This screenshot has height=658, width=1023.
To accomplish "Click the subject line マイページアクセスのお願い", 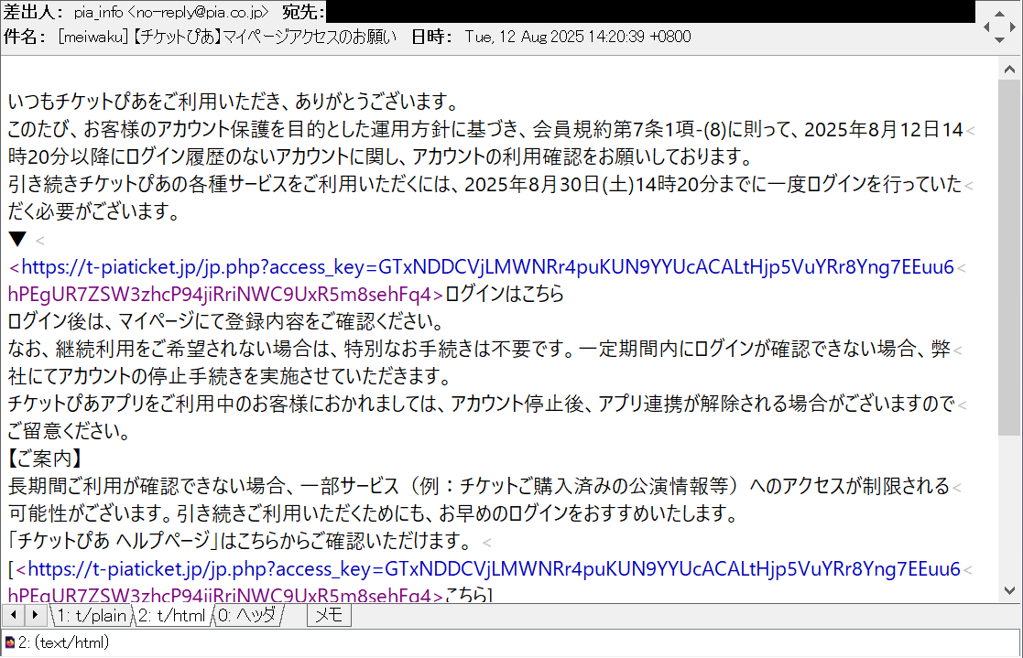I will (x=310, y=37).
